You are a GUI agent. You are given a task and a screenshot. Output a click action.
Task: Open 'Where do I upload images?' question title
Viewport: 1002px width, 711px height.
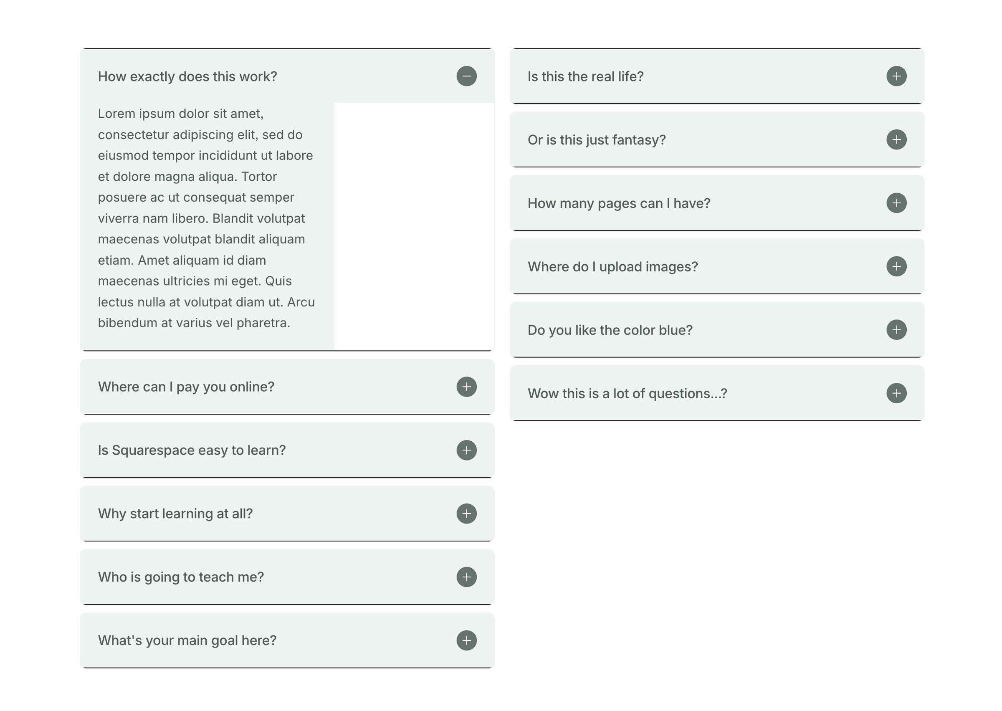click(613, 267)
